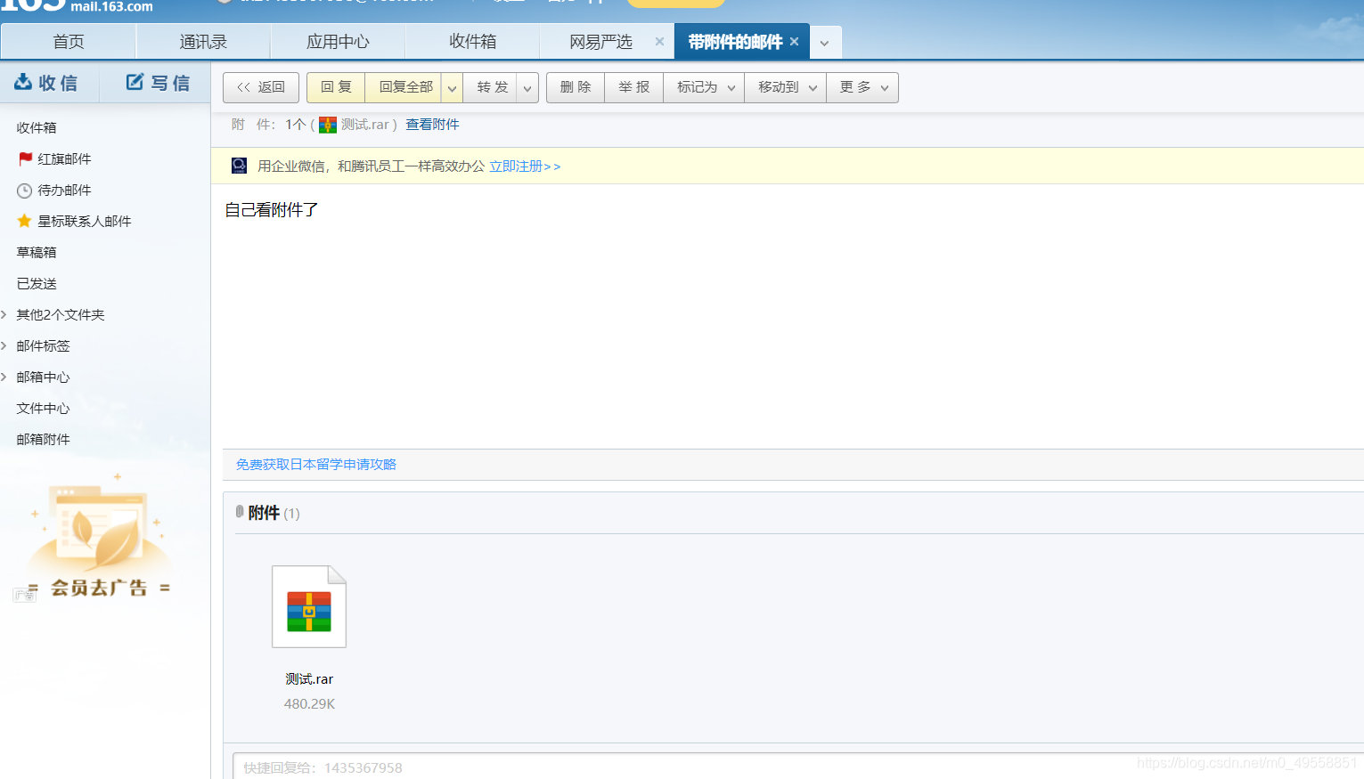
Task: Open the 草稿箱 folder
Action: [x=37, y=252]
